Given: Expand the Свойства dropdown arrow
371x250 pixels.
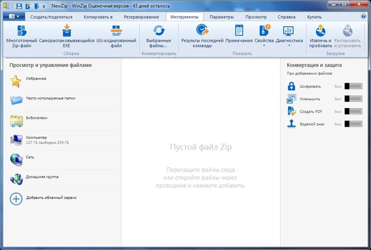Looking at the screenshot, I should pyautogui.click(x=264, y=45).
